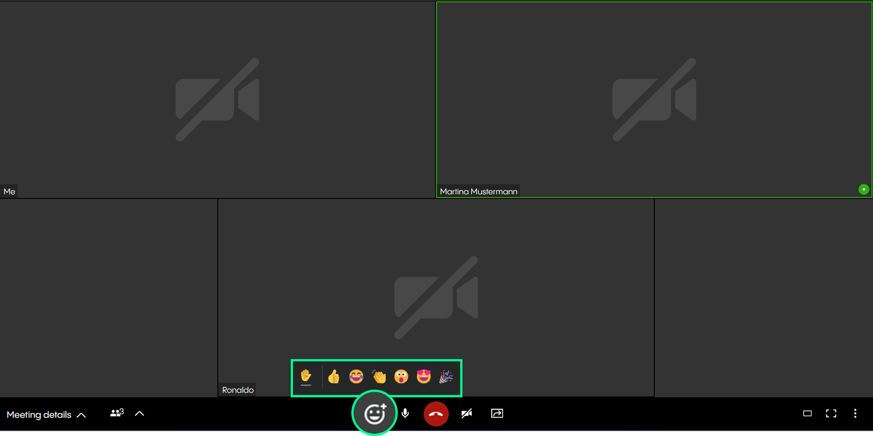
Task: Send heart eyes emoji reaction
Action: pyautogui.click(x=423, y=376)
